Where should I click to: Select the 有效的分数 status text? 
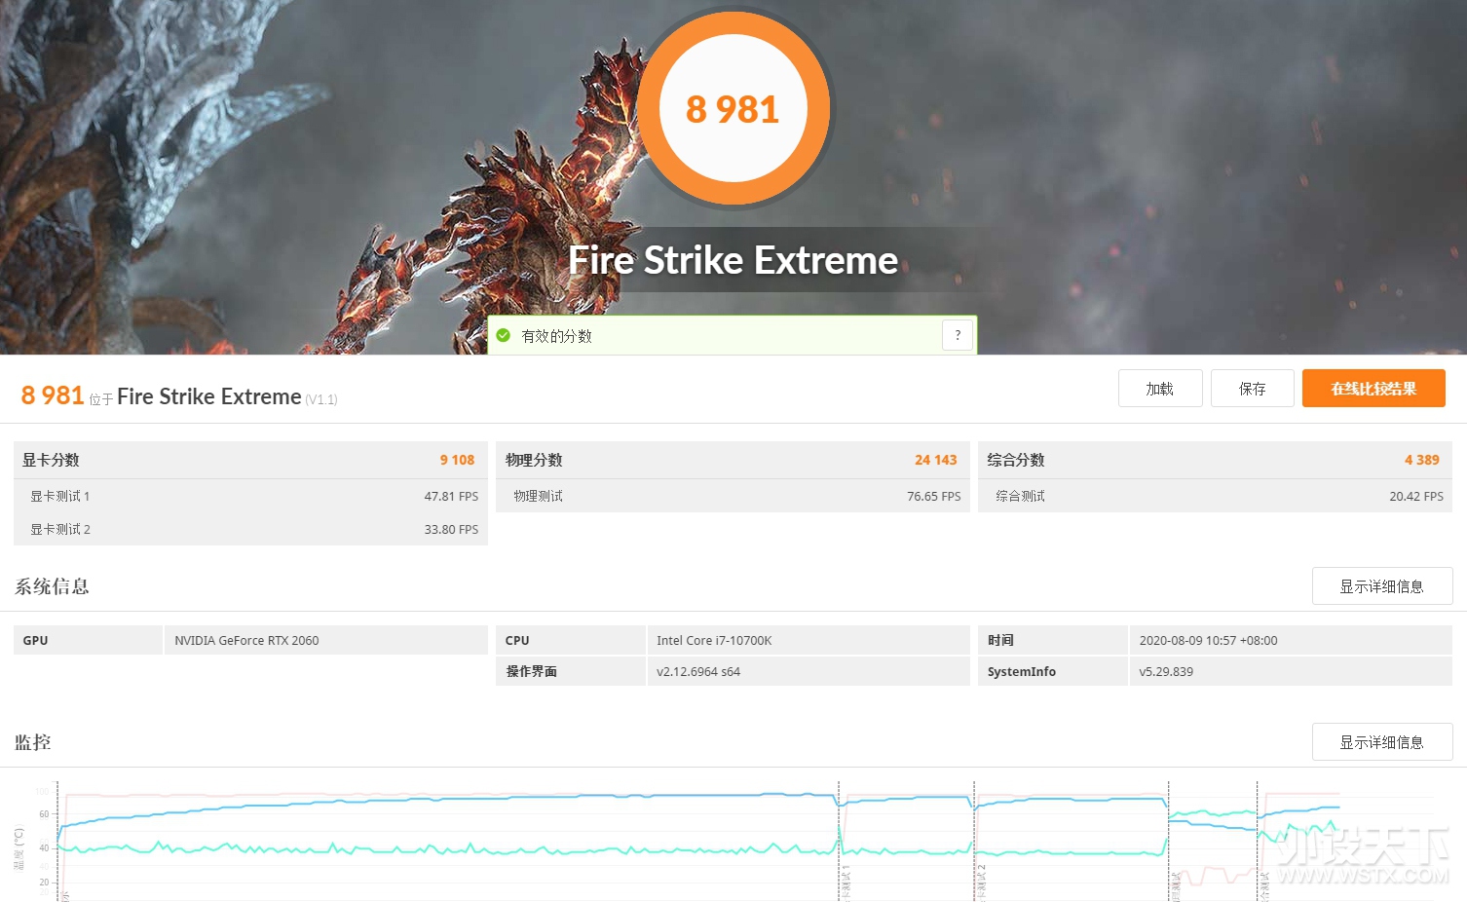[556, 336]
